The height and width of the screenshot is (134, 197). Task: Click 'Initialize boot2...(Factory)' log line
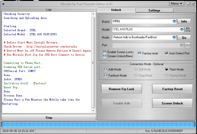pos(25,83)
